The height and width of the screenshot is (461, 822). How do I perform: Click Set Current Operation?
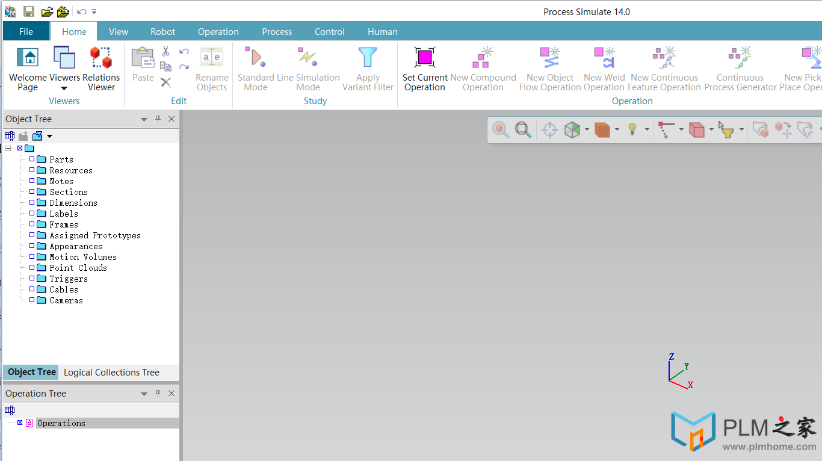pyautogui.click(x=425, y=69)
